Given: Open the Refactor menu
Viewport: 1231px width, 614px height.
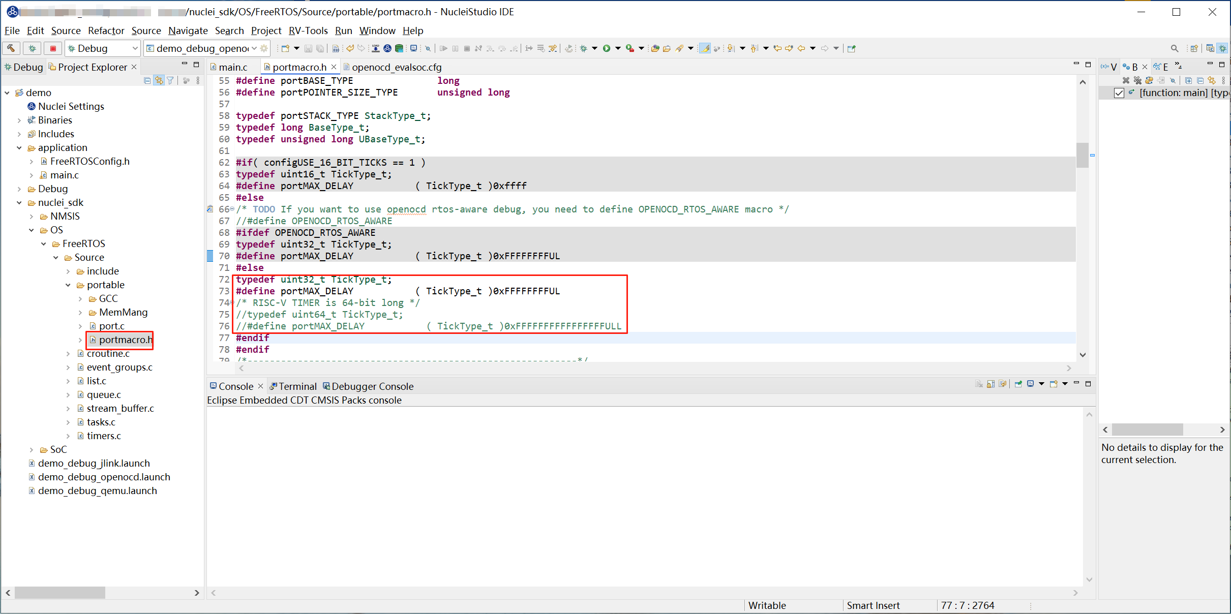Looking at the screenshot, I should (106, 30).
